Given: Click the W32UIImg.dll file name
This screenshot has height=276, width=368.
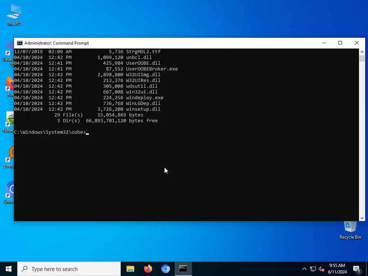Looking at the screenshot, I should point(143,75).
